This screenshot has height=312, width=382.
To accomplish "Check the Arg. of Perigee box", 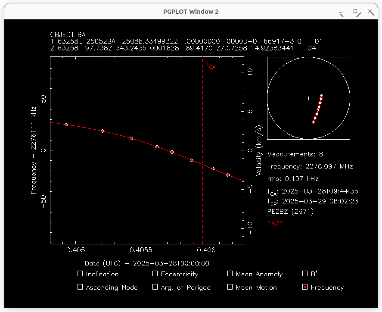I will click(155, 287).
